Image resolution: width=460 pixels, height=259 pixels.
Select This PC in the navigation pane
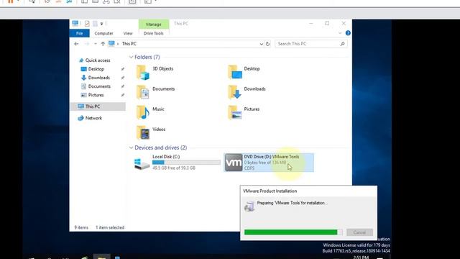pos(98,106)
